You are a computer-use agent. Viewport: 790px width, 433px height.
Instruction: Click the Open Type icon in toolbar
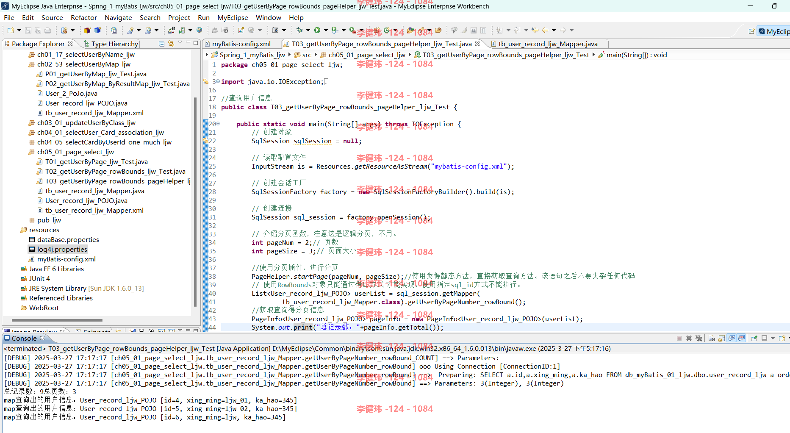point(410,31)
